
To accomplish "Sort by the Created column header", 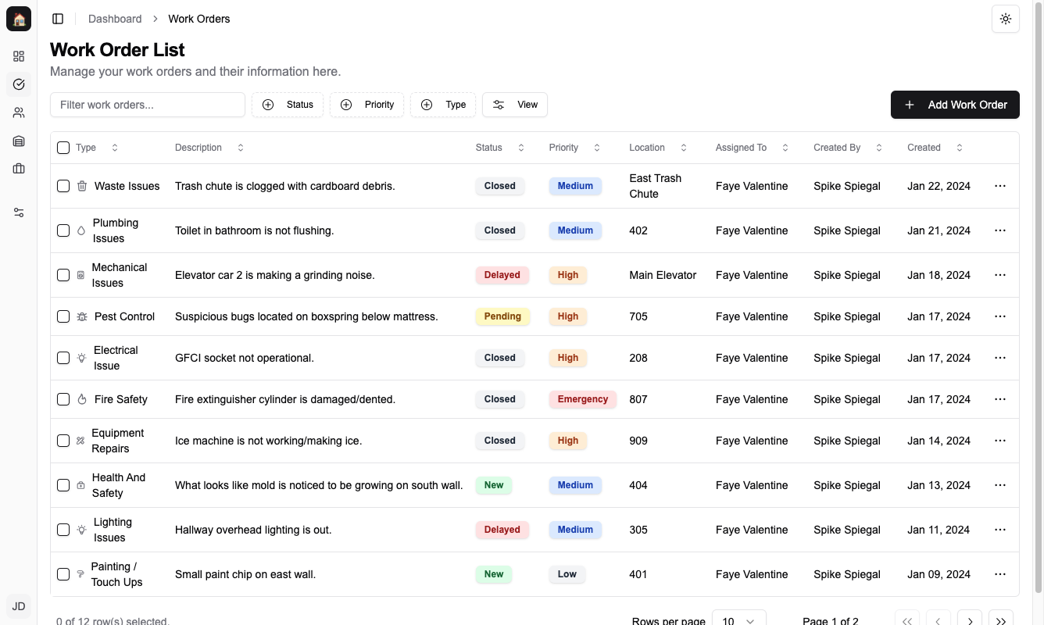I will pyautogui.click(x=935, y=148).
